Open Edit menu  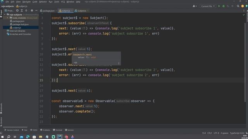tap(12, 2)
